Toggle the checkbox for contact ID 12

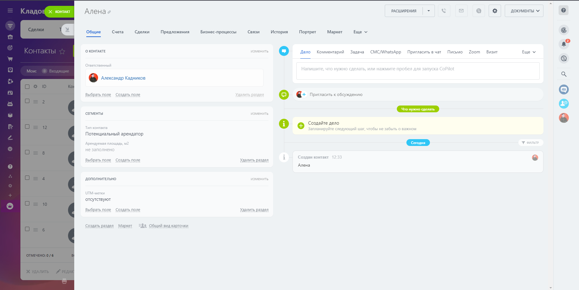tap(27, 127)
